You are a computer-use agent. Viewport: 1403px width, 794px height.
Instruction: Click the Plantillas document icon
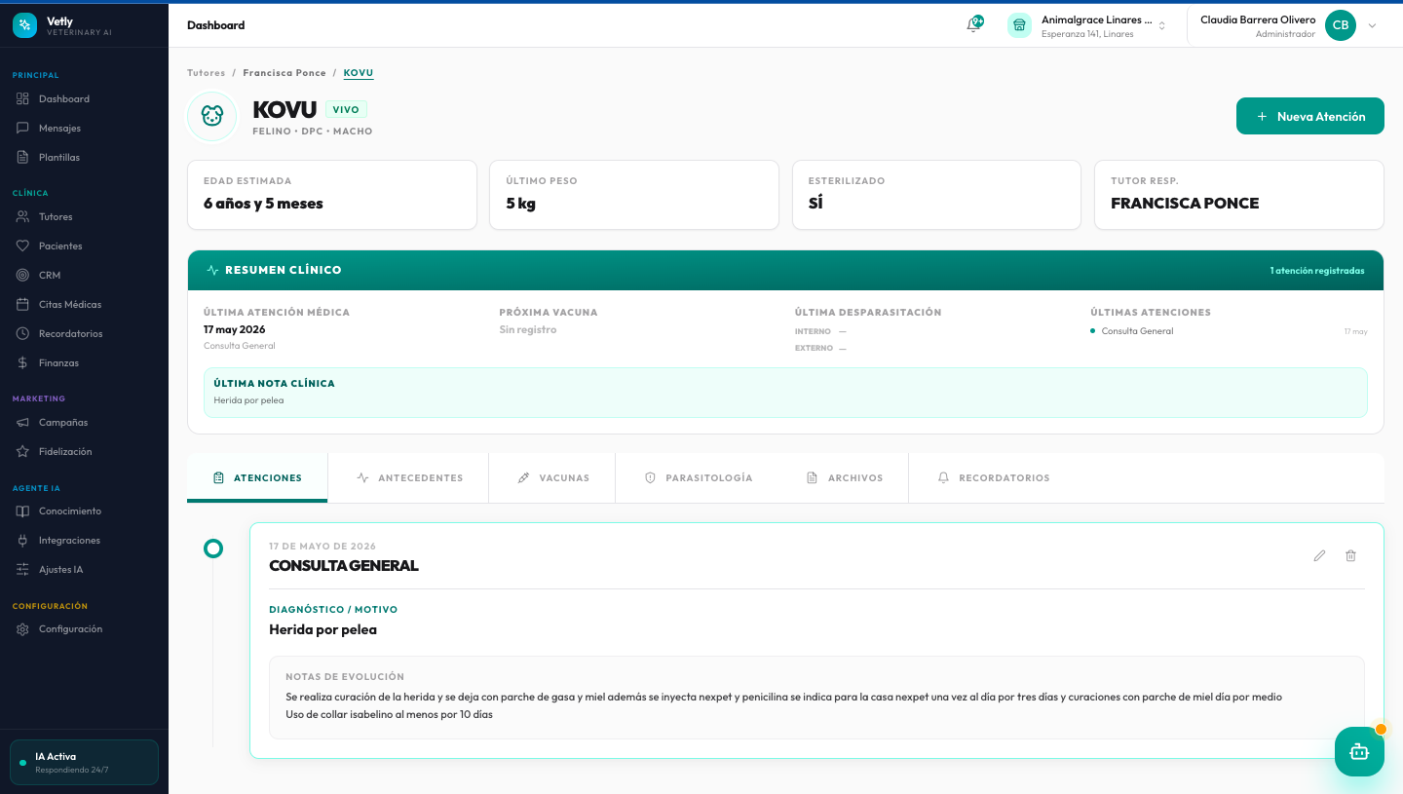22,157
